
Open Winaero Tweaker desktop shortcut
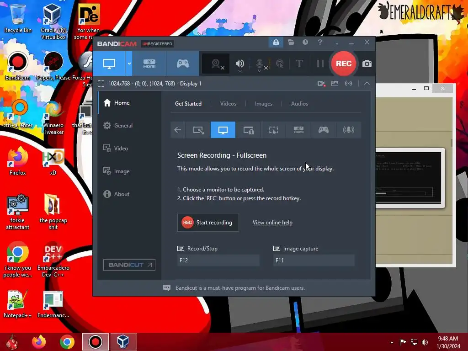click(x=53, y=118)
